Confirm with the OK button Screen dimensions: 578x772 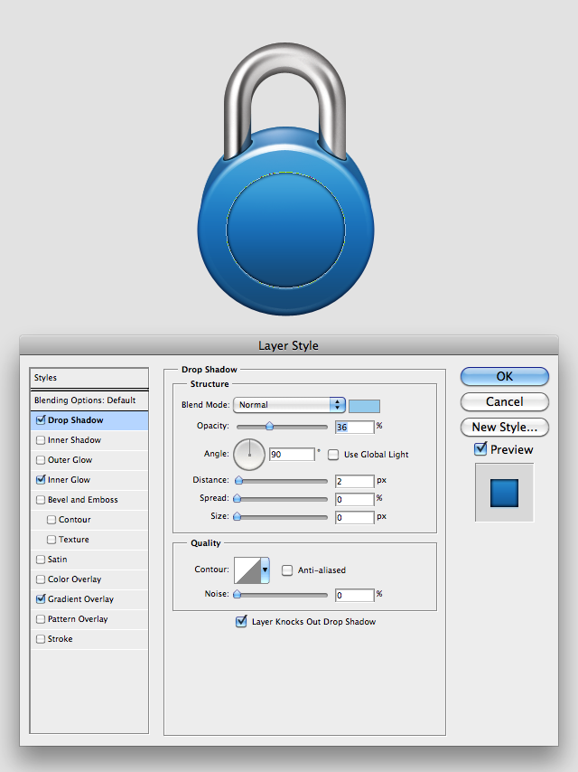point(505,377)
